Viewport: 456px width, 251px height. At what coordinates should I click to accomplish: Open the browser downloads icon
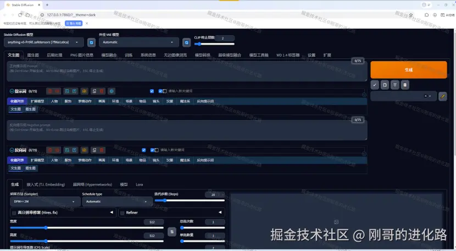(435, 15)
